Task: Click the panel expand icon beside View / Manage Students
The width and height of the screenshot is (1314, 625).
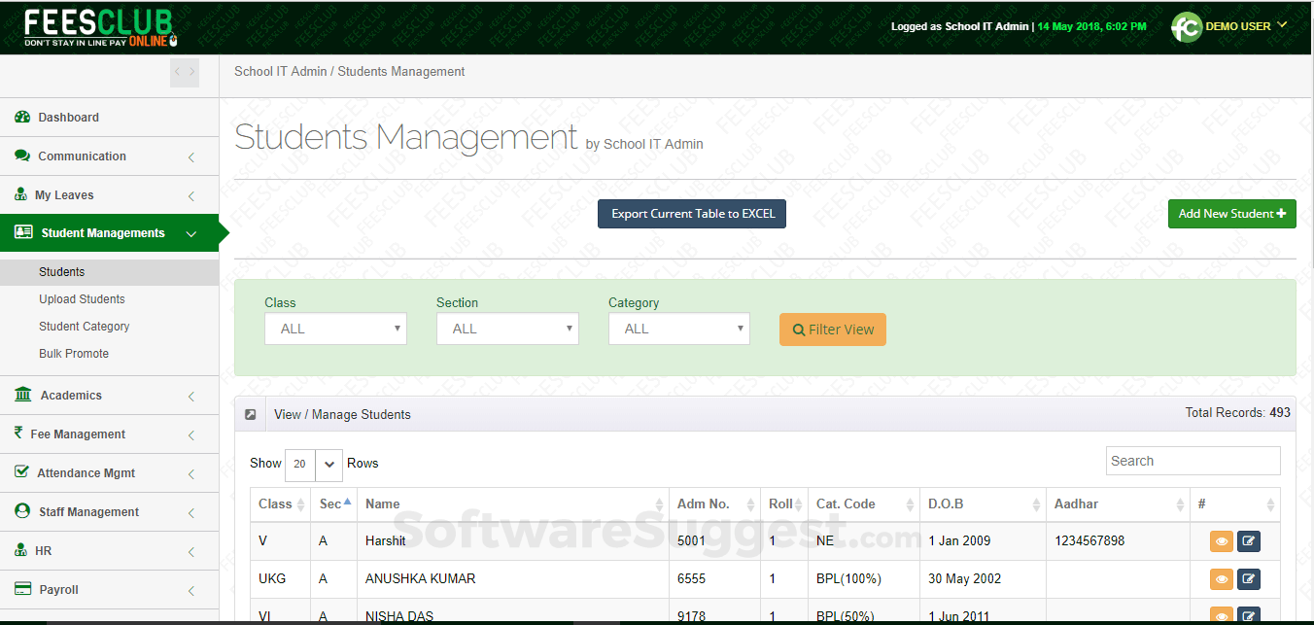Action: (251, 414)
